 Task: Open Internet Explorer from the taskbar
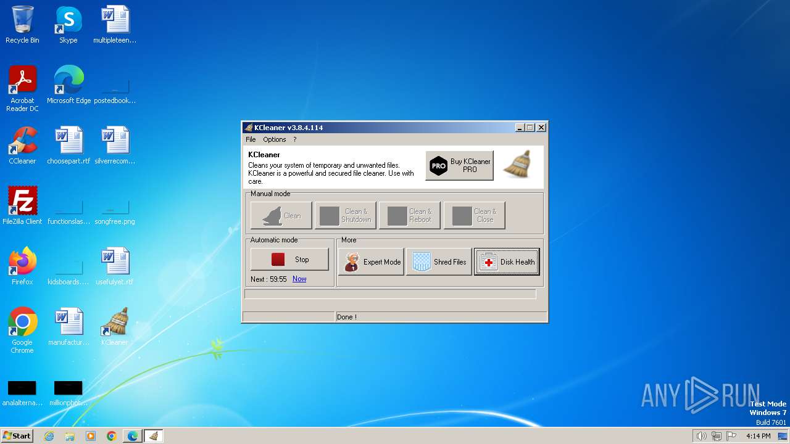tap(49, 436)
